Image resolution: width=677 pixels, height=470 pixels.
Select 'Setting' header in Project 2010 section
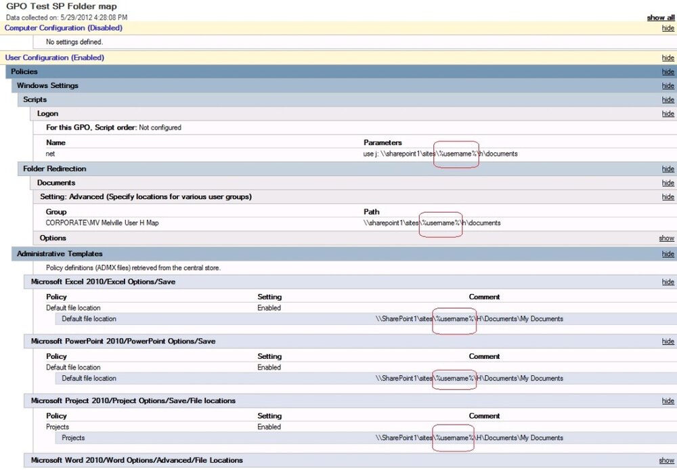269,416
